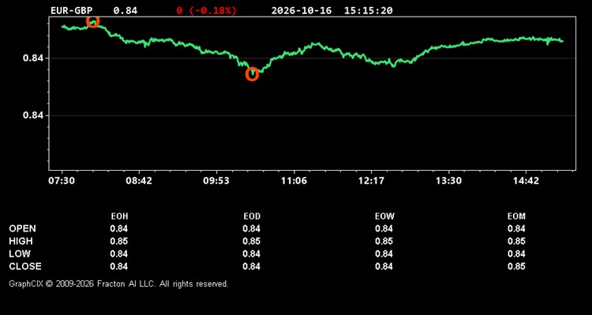Viewport: 592px width, 315px height.
Task: Click the 13:30 time axis label
Action: pos(448,181)
